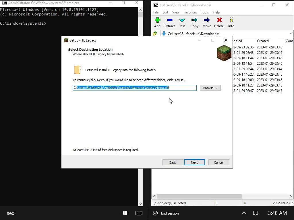Viewport: 294px width, 220px height.
Task: Maximize the cmd.exe window
Action: click(123, 3)
